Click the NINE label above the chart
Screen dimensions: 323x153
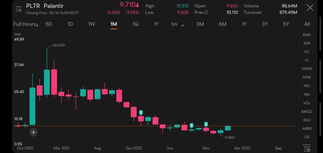pos(17,34)
